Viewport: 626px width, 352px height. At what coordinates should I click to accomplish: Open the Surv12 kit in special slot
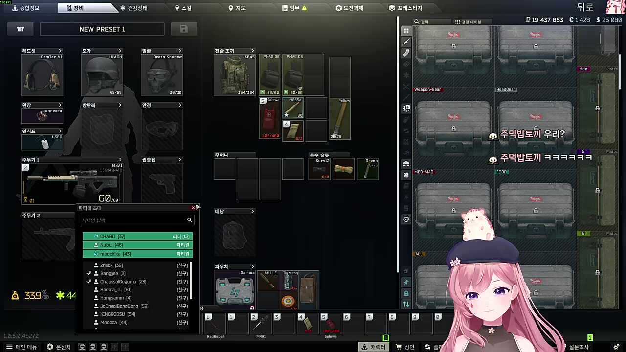[319, 169]
